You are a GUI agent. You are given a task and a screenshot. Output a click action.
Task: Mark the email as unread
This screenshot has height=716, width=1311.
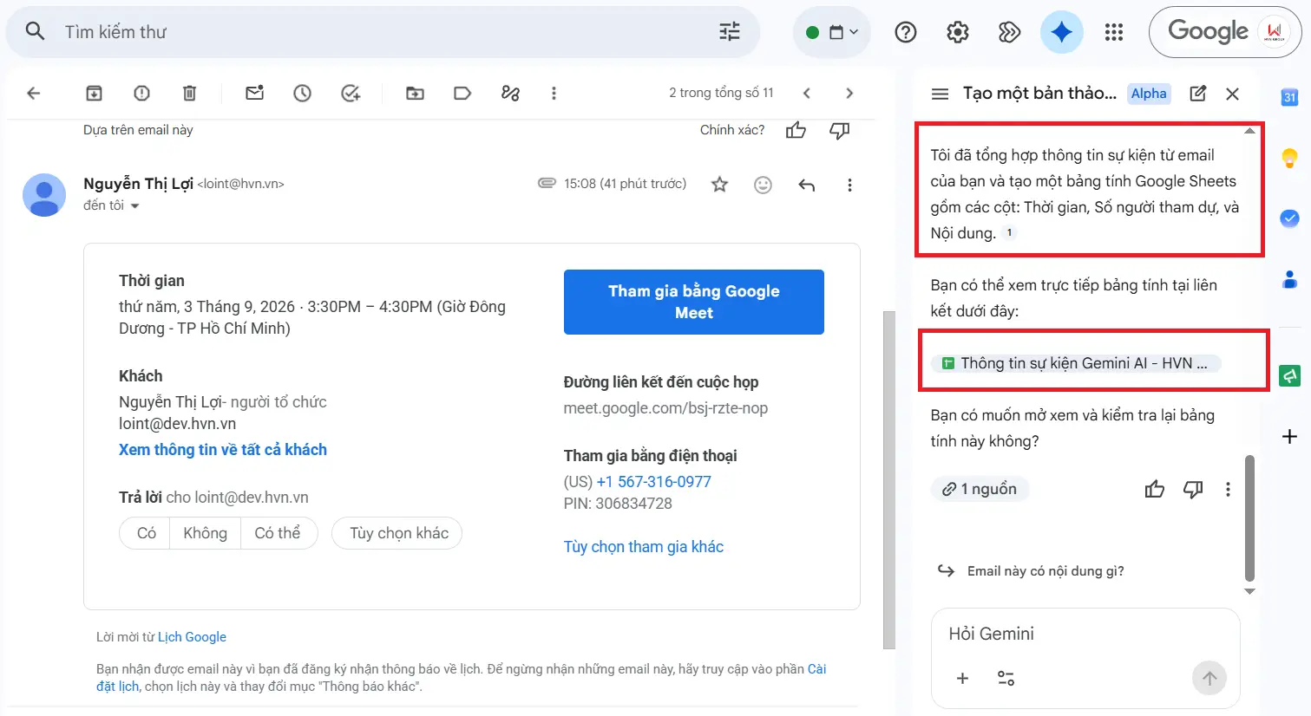[x=254, y=93]
